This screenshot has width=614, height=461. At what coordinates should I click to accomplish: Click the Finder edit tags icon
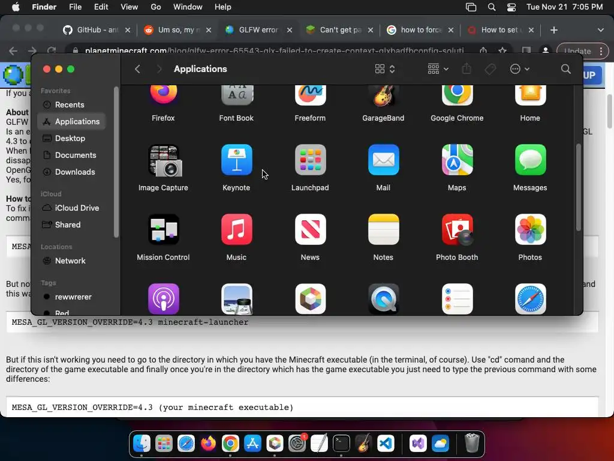tap(490, 69)
